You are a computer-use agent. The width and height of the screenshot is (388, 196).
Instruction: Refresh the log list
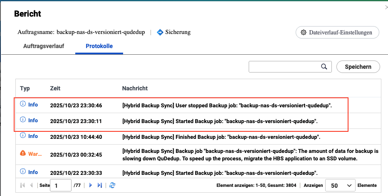click(112, 185)
